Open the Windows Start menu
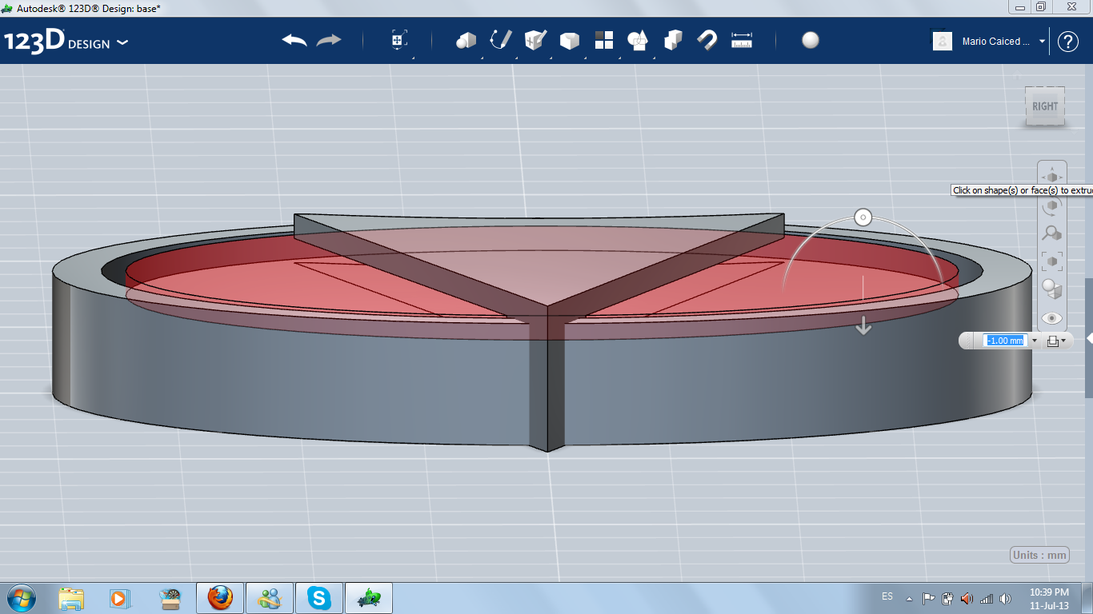The width and height of the screenshot is (1093, 614). click(x=20, y=597)
